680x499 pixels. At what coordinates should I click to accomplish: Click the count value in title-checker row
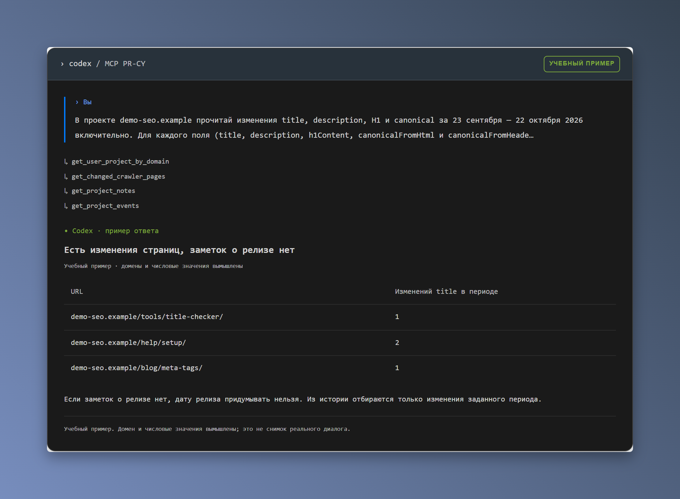(397, 317)
